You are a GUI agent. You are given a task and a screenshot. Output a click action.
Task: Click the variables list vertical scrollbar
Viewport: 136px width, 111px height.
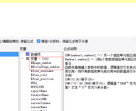[x=62, y=82]
